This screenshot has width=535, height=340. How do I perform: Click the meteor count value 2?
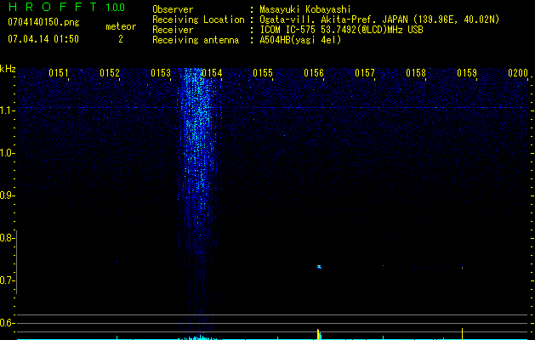(x=121, y=39)
